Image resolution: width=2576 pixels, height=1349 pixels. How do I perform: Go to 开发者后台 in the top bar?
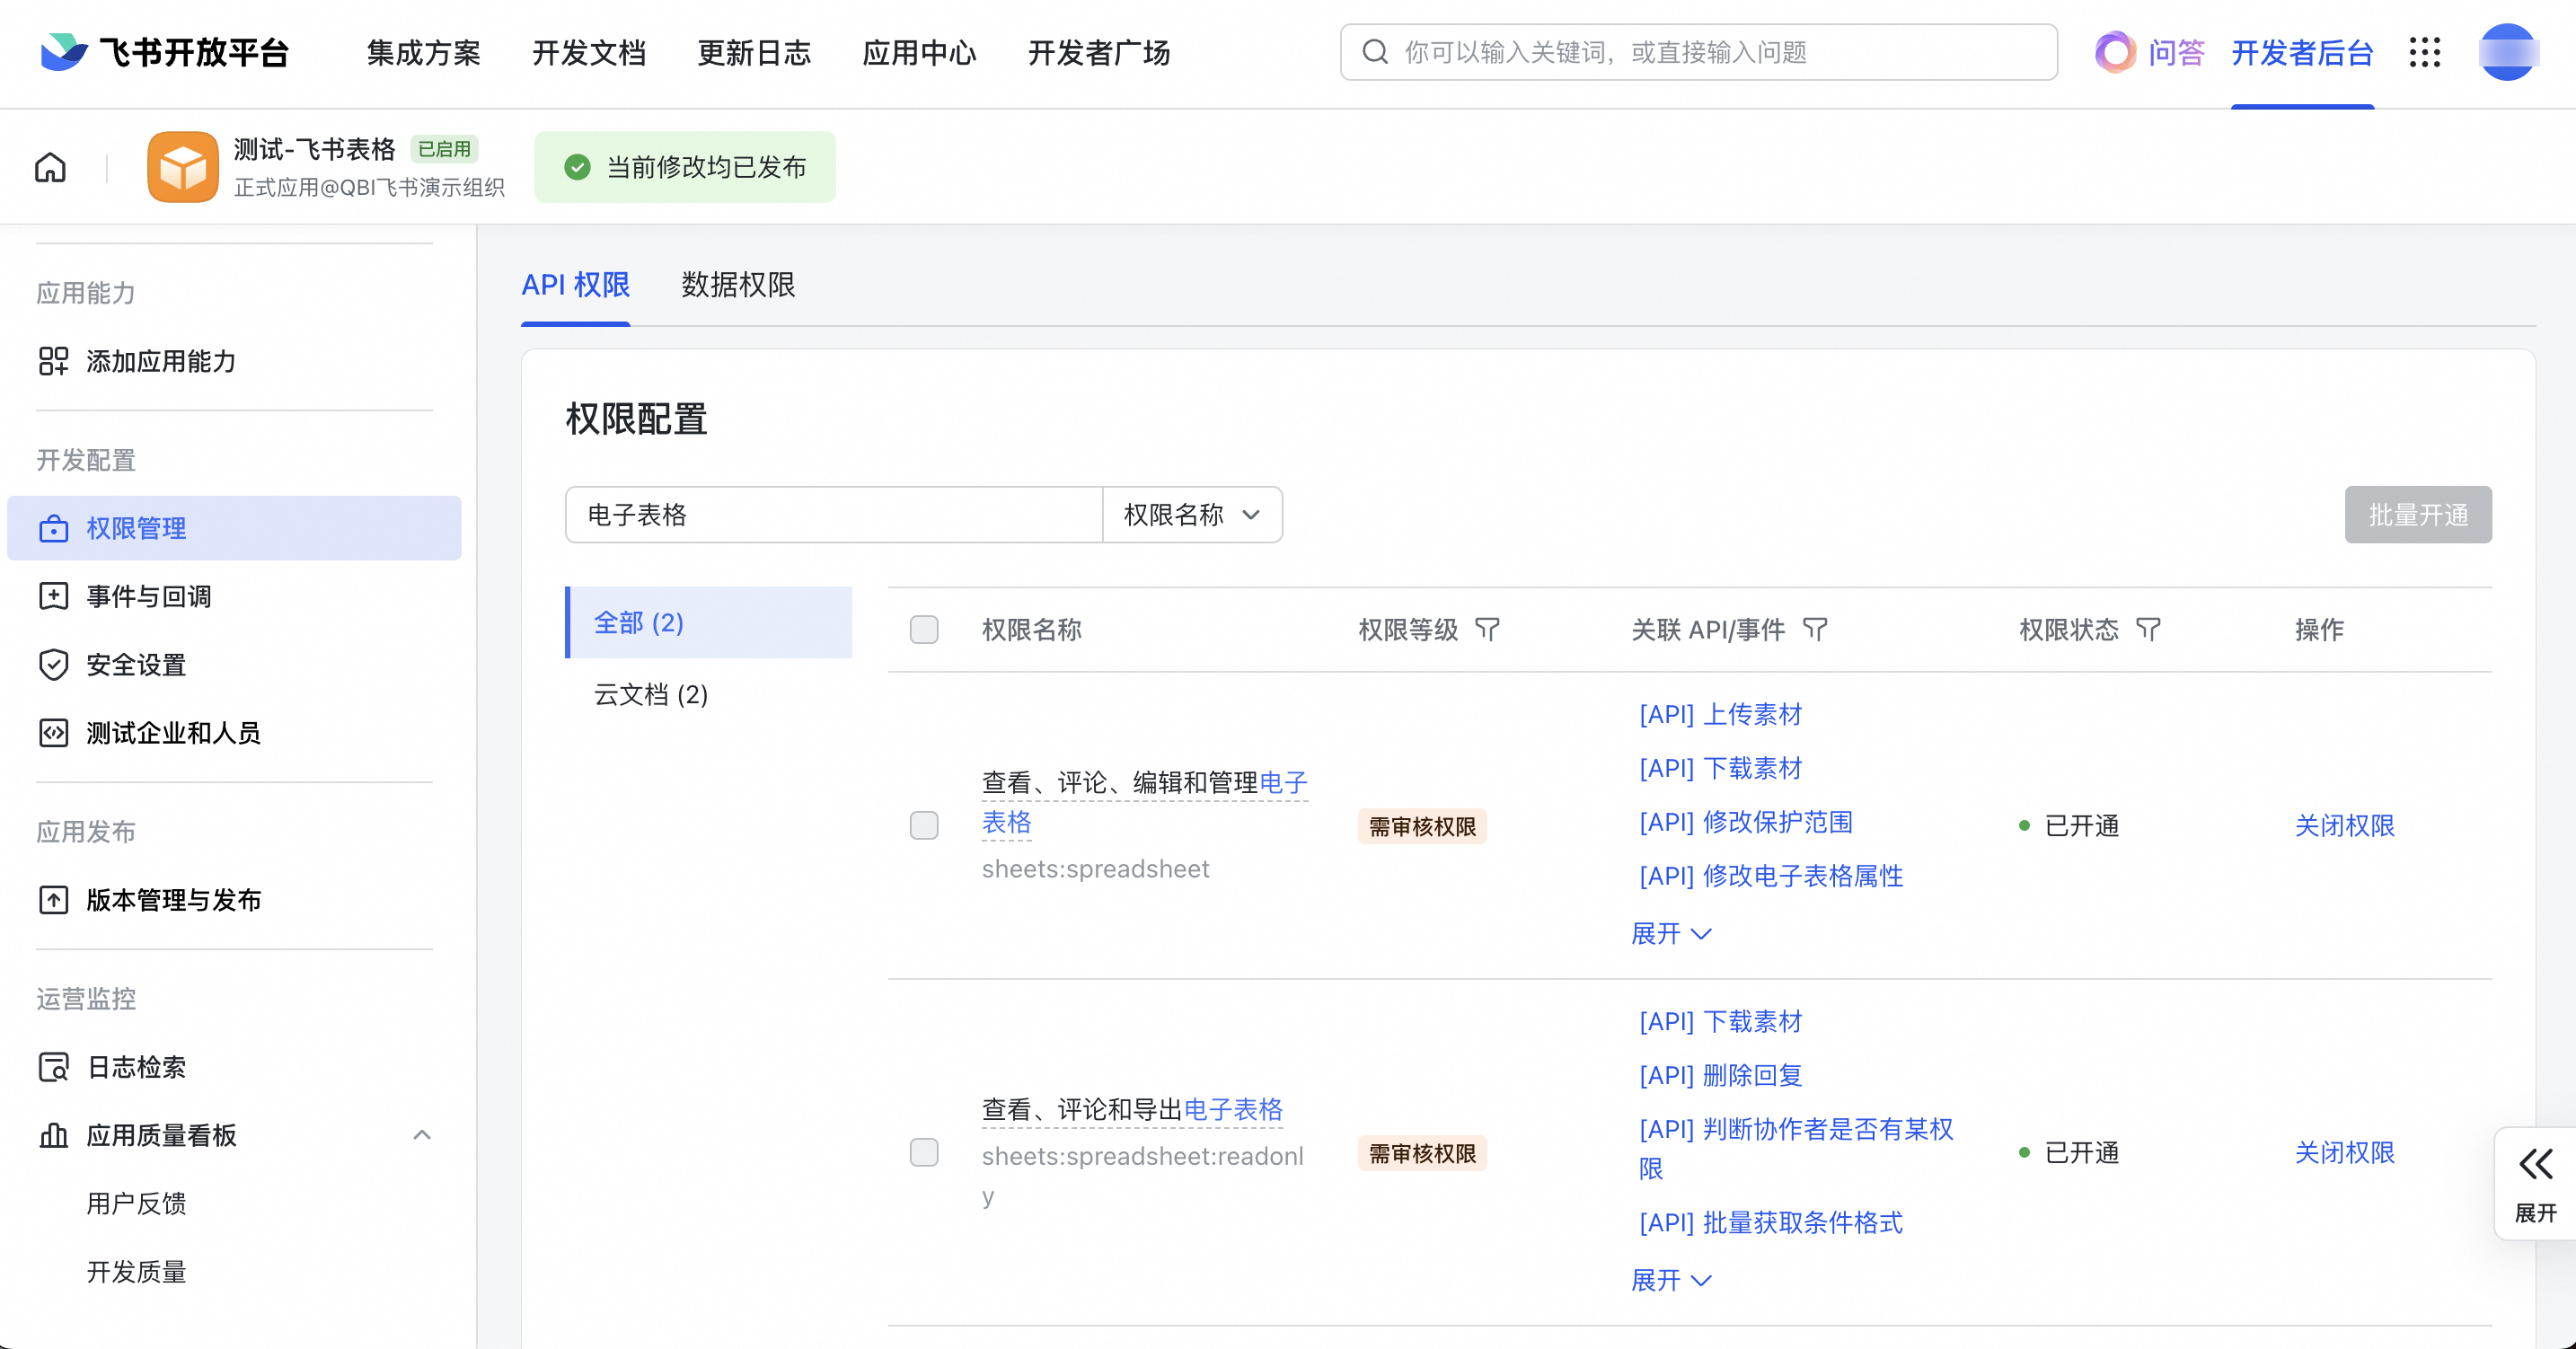(2302, 52)
